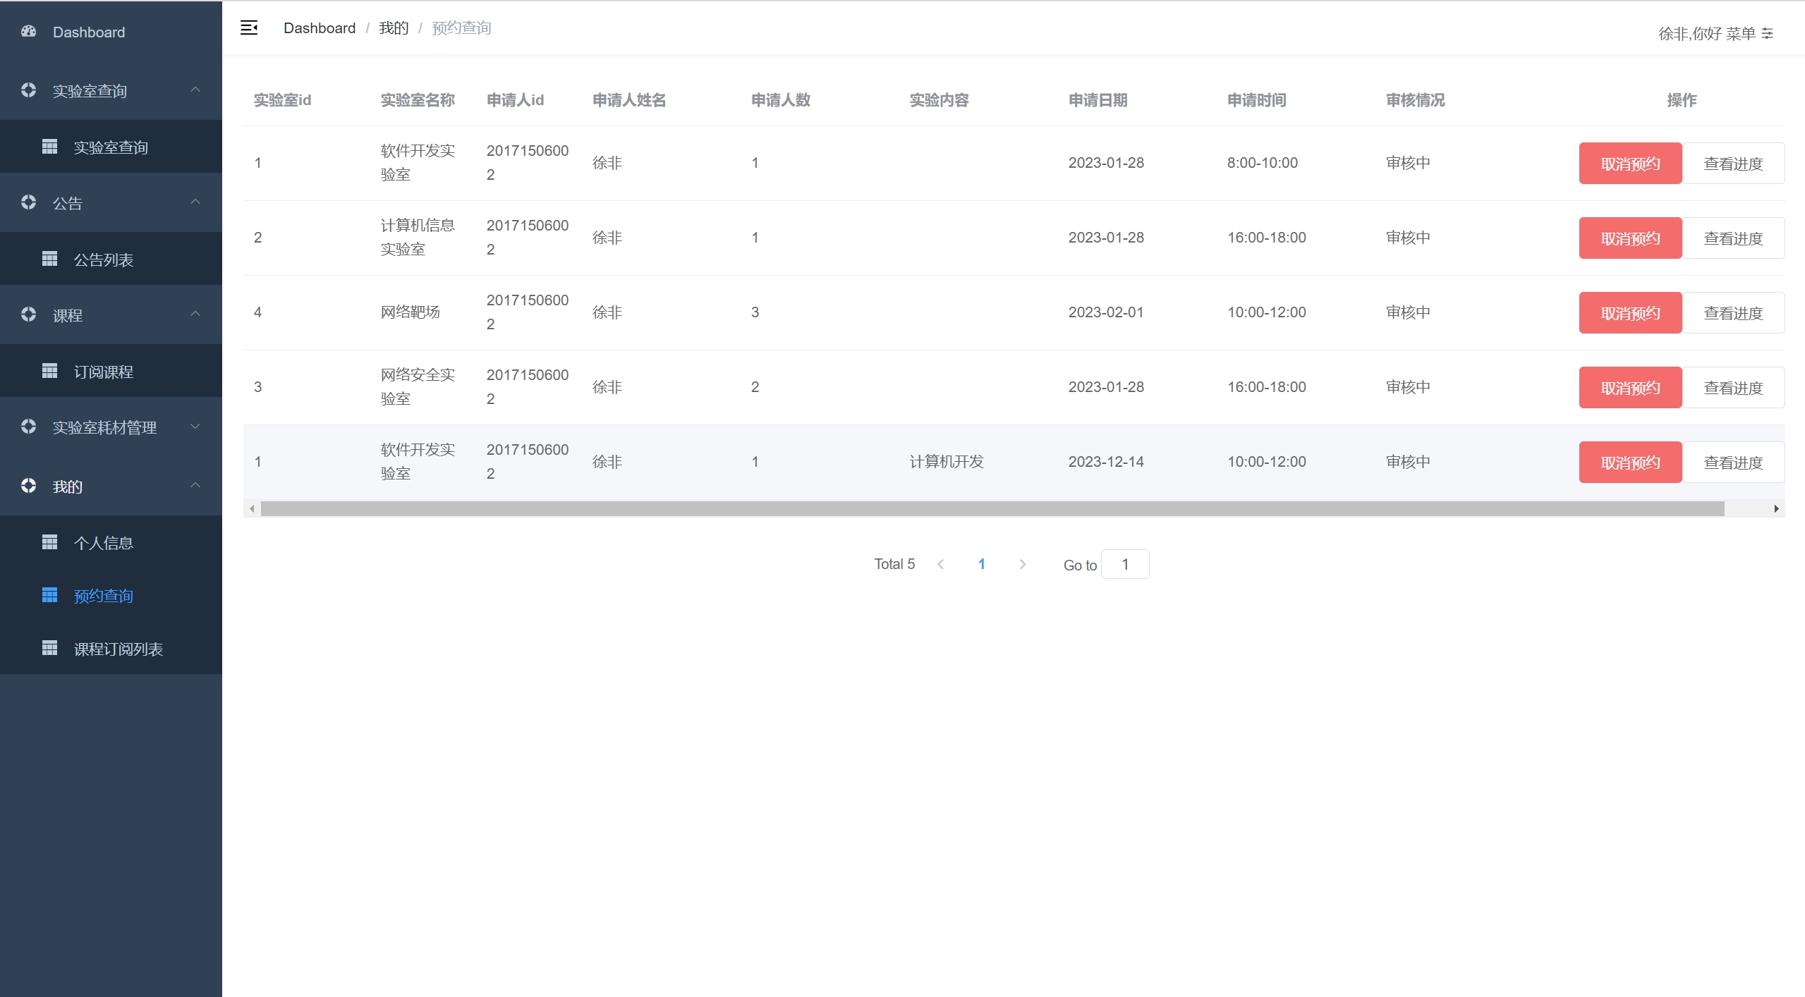Click the lifebuoy icon beside 实验室耗材管理
The image size is (1805, 997).
(x=28, y=427)
